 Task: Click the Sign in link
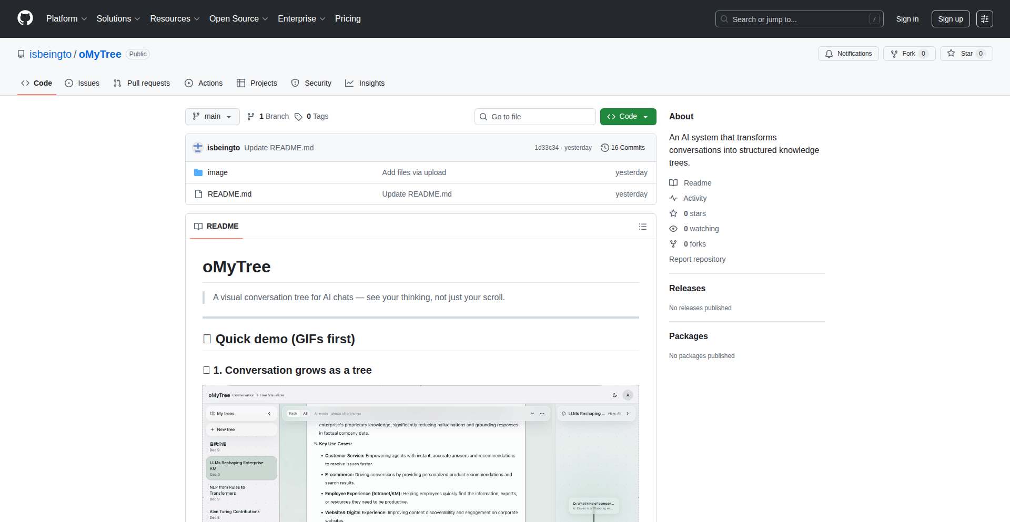pos(907,19)
